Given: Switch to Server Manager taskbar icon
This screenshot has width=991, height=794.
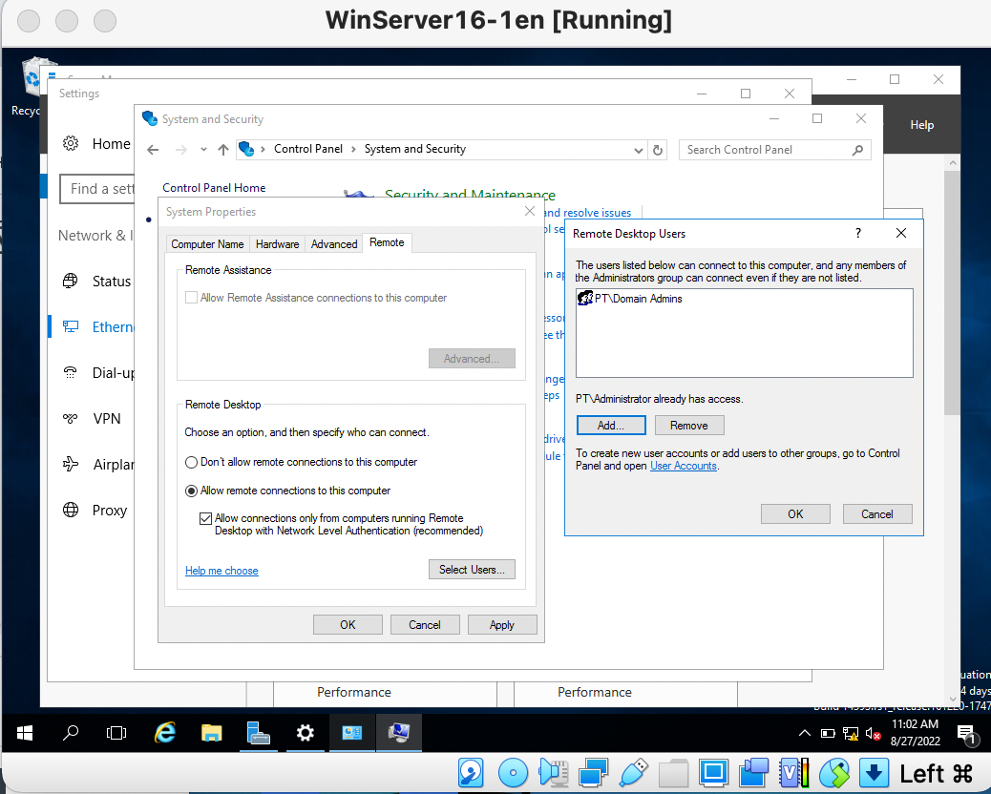Looking at the screenshot, I should pos(258,733).
